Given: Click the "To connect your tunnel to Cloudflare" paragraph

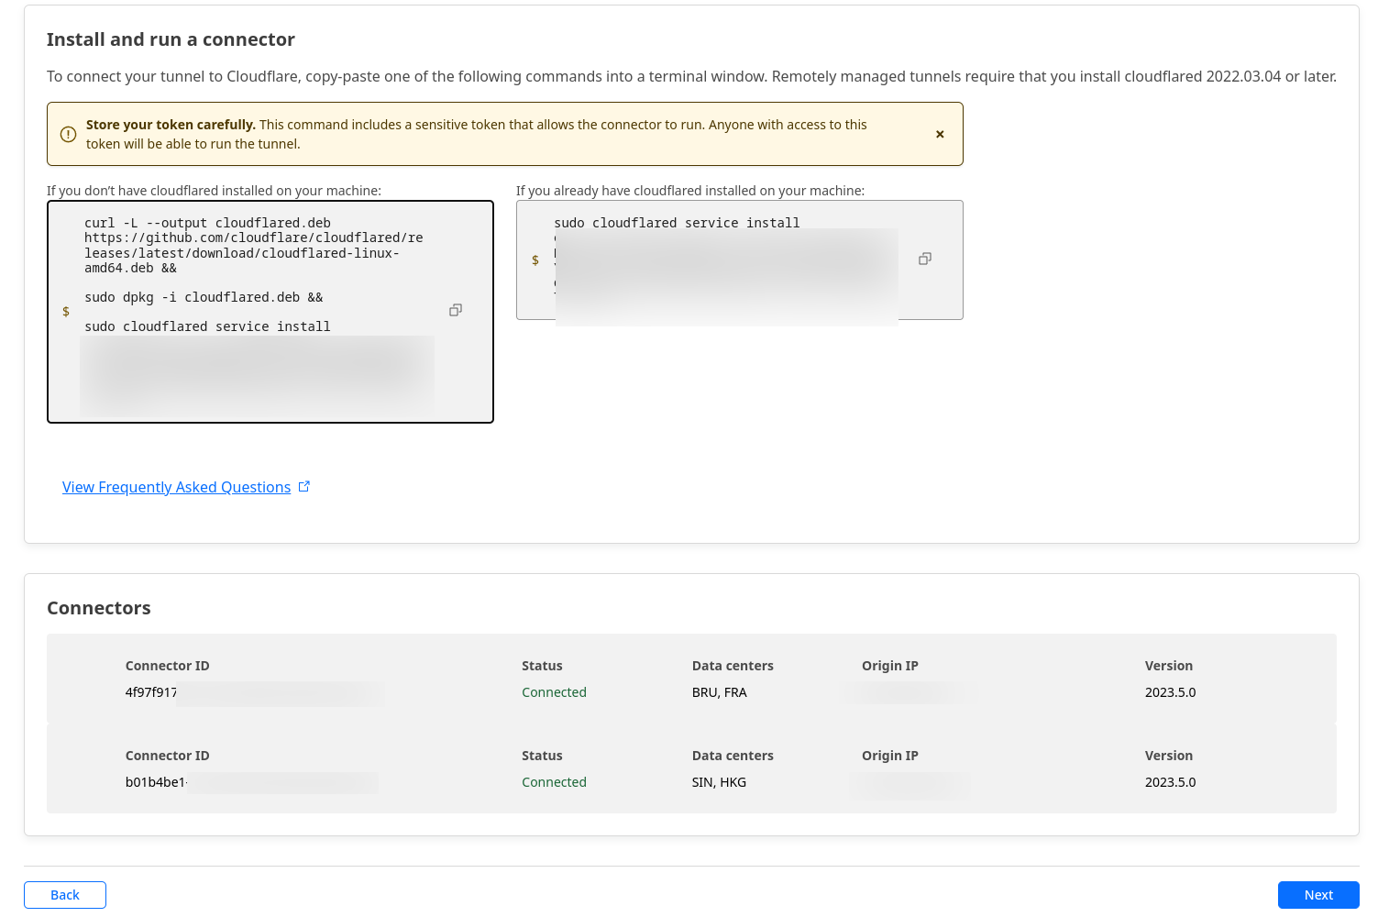Looking at the screenshot, I should pos(691,76).
